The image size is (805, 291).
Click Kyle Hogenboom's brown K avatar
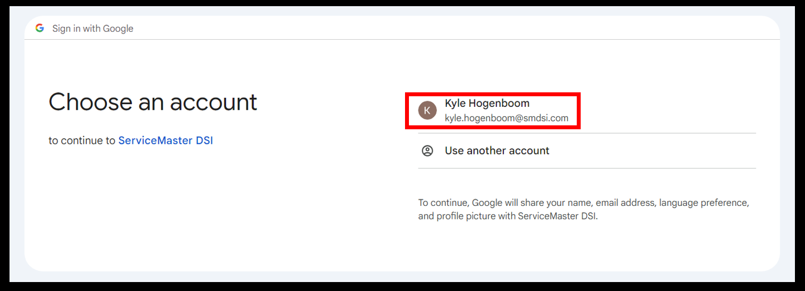point(427,110)
